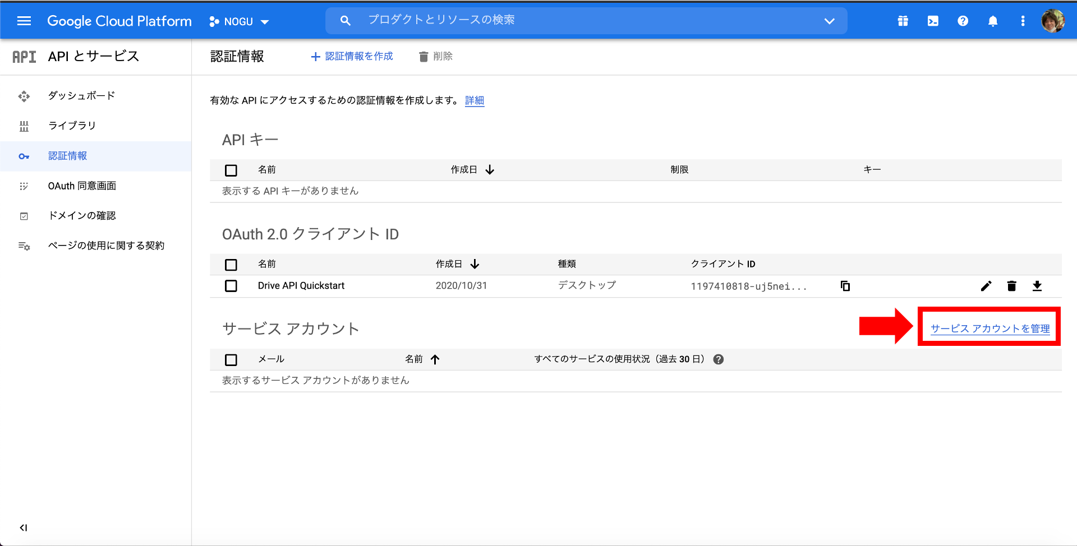Click the key icon next to 認証情報
This screenshot has height=546, width=1077.
point(24,156)
